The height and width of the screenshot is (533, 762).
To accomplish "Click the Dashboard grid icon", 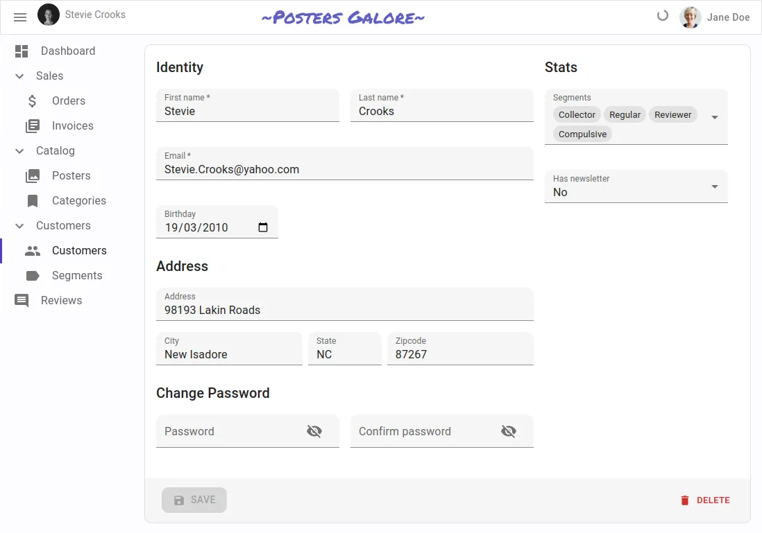I will click(22, 51).
